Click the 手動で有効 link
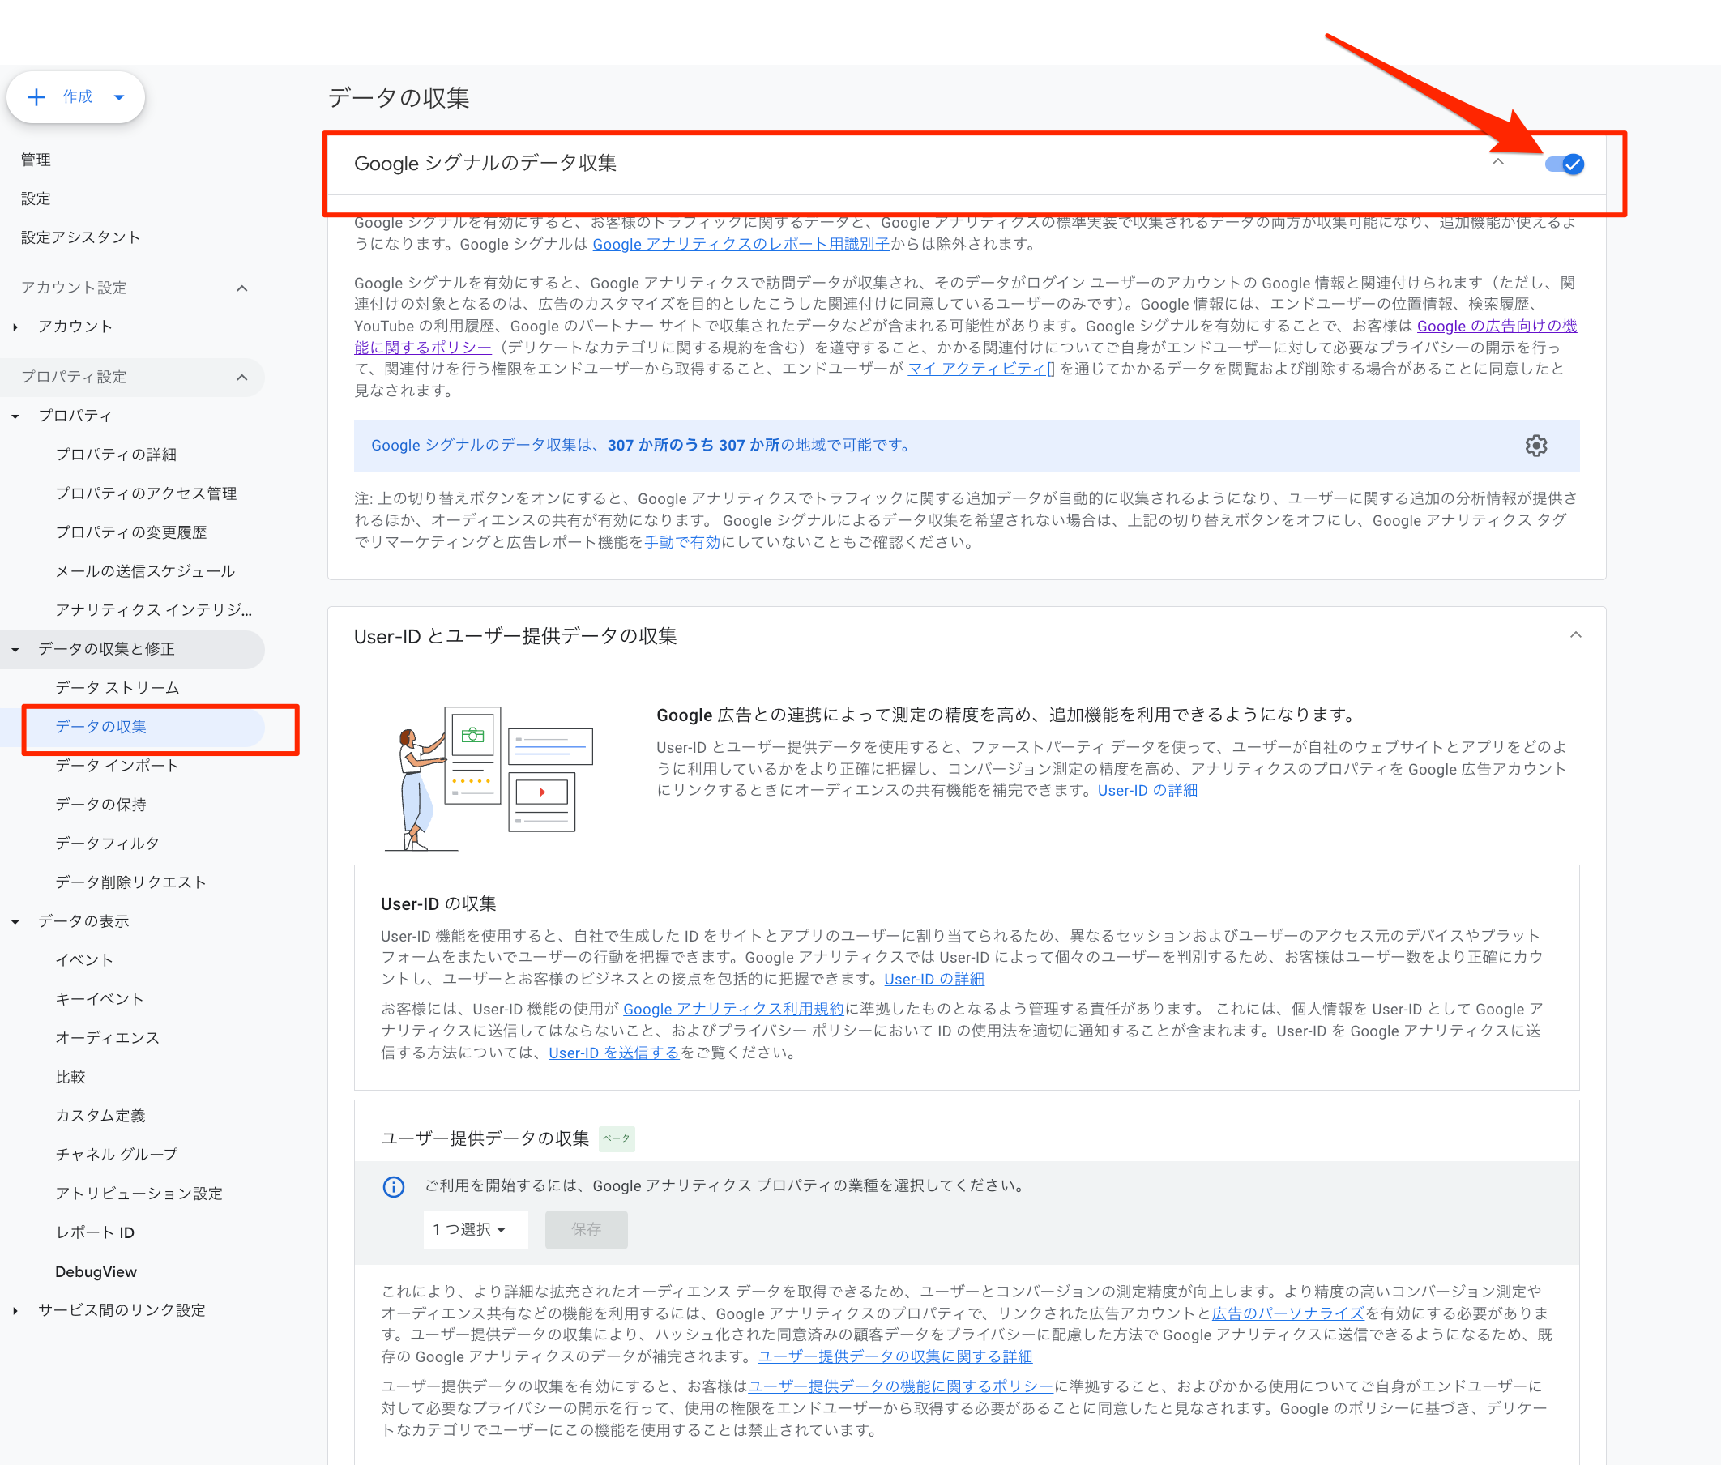Screen dimensions: 1721x1465 tap(682, 542)
